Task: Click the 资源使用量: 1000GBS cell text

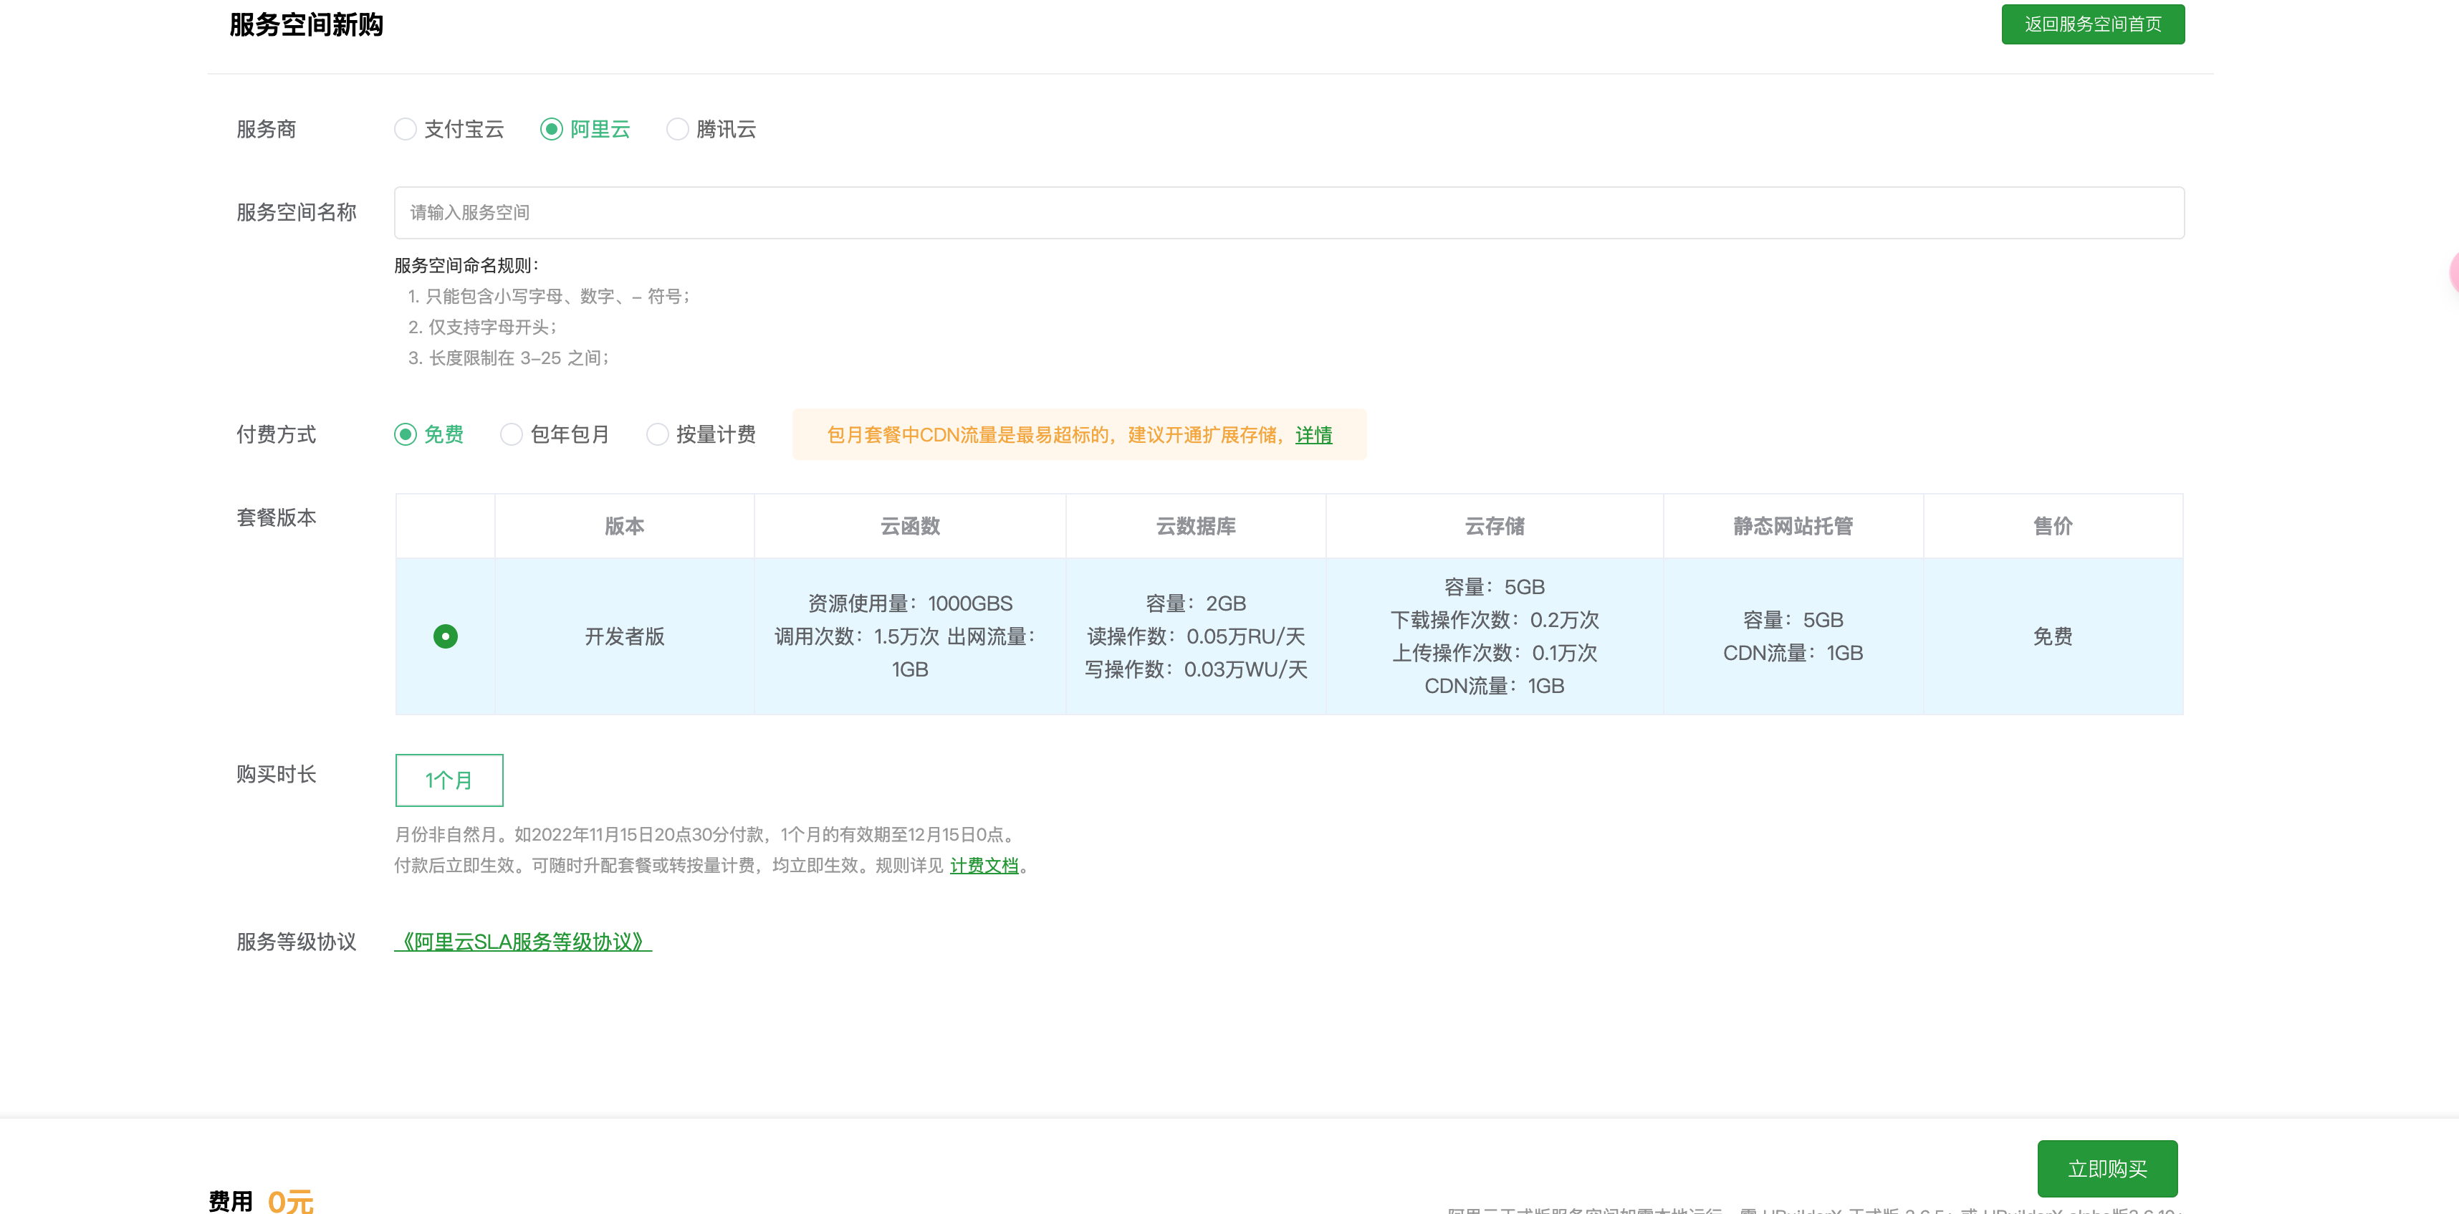Action: [910, 603]
